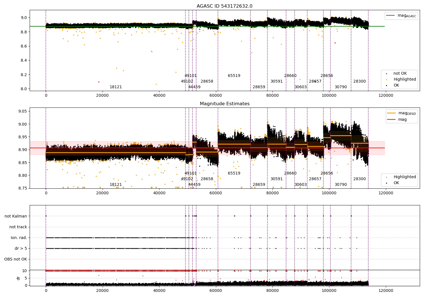424x297 pixels.
Task: Click x-axis tick 60000 in the top plot
Action: (x=216, y=95)
